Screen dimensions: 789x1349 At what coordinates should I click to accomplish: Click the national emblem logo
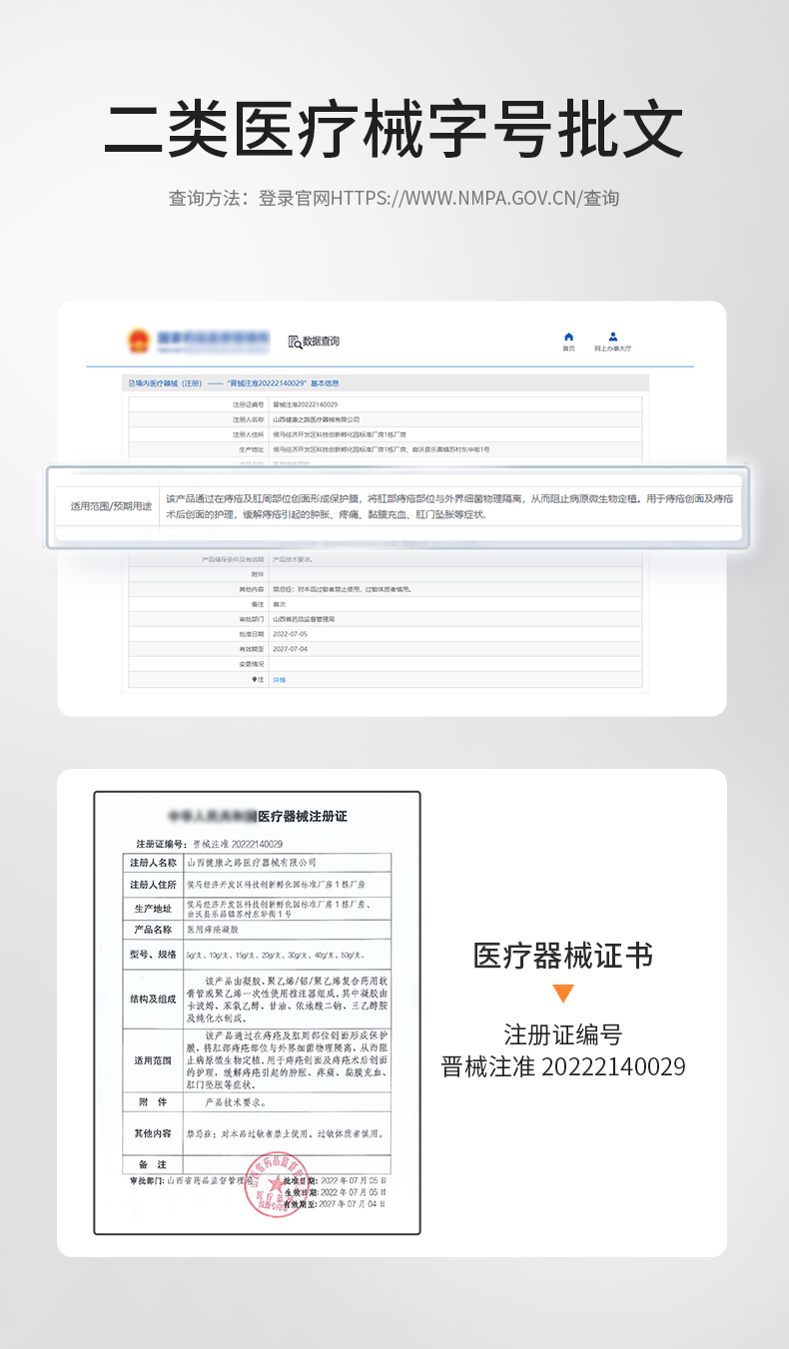click(139, 340)
